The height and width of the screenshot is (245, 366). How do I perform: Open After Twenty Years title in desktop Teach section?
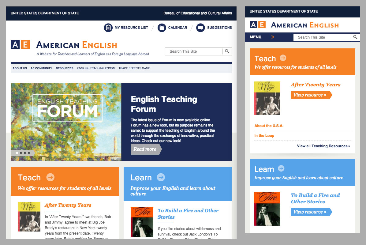68,205
